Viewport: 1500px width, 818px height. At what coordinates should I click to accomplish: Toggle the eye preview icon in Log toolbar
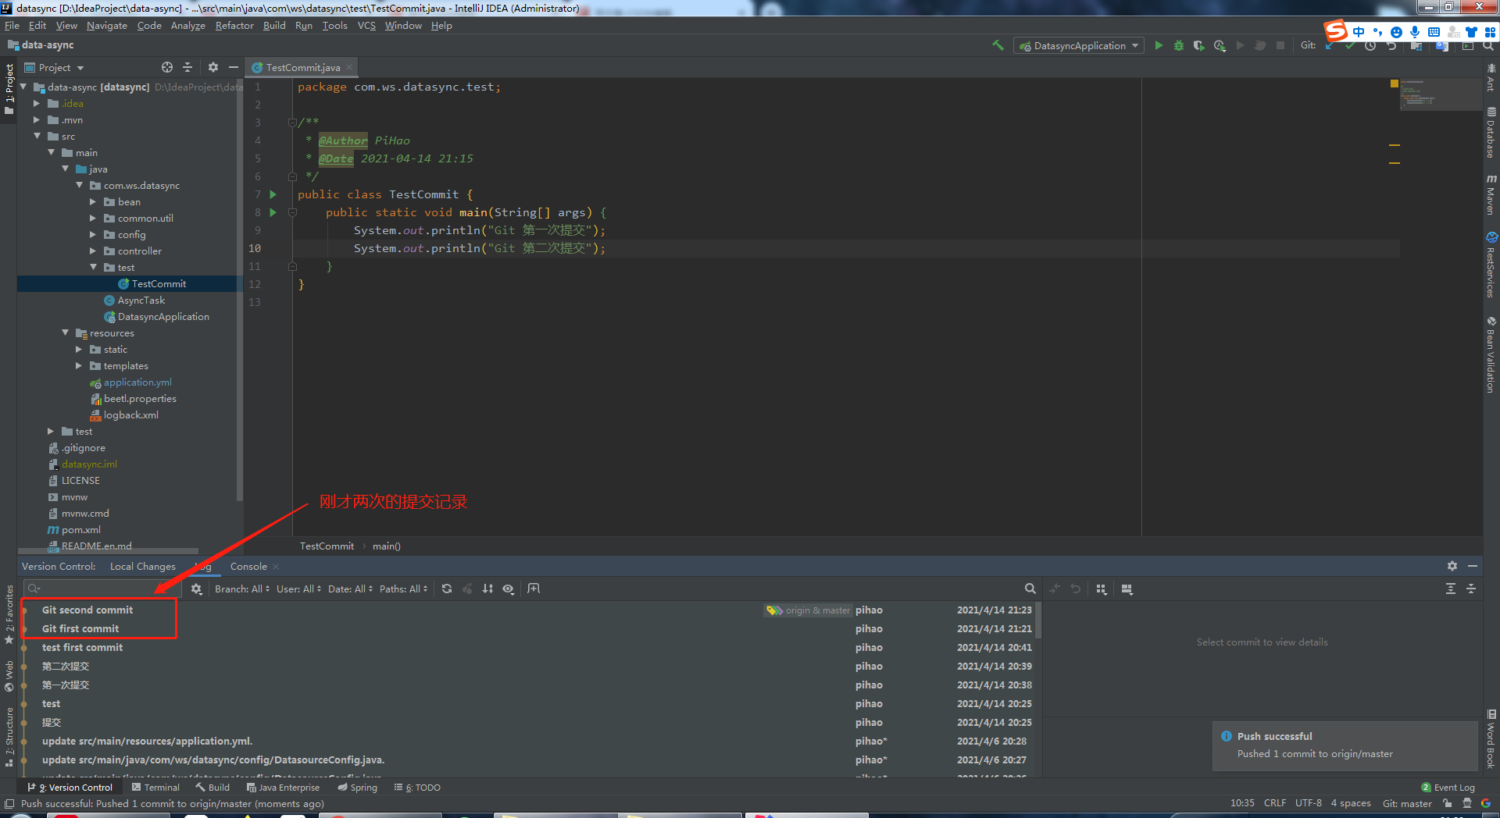coord(508,589)
